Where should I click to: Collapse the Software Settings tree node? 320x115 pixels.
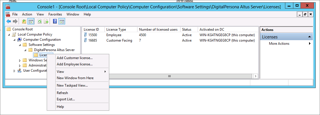tap(20, 45)
